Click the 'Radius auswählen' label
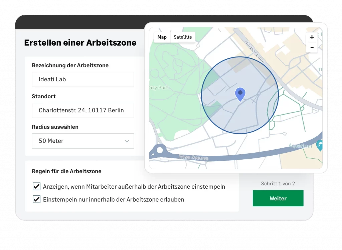The height and width of the screenshot is (250, 342). point(55,127)
